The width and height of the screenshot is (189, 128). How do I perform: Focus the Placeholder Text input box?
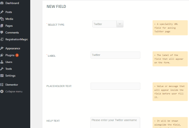click(115, 86)
